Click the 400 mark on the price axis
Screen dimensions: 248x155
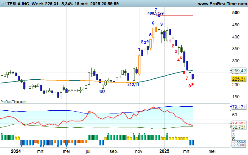pos(236,37)
